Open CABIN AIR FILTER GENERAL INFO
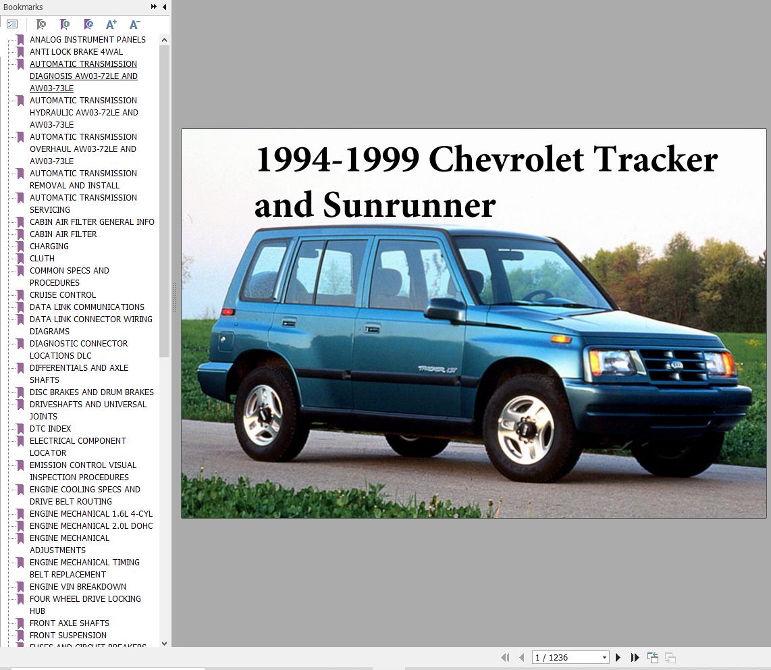This screenshot has width=771, height=670. pos(92,222)
